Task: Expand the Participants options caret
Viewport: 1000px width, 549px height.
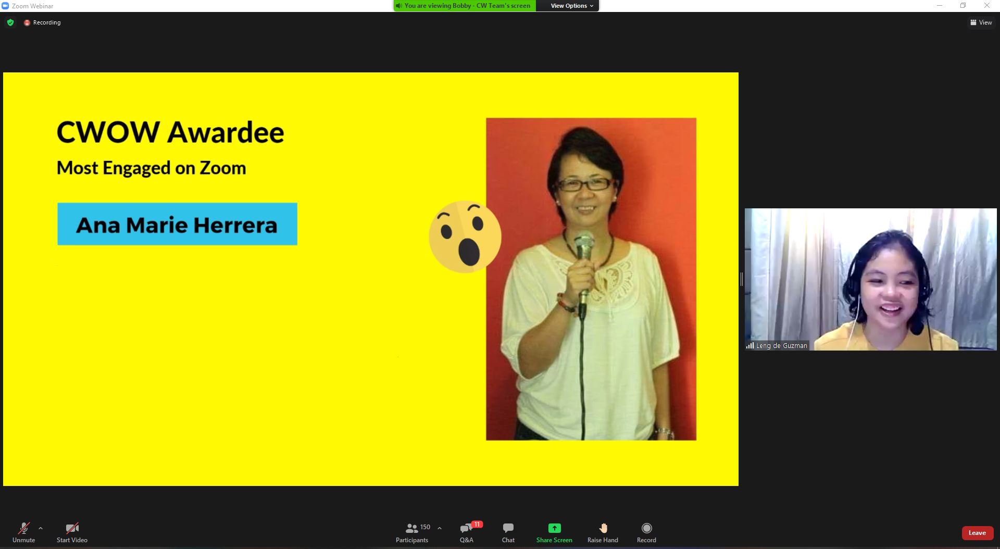Action: click(x=440, y=528)
